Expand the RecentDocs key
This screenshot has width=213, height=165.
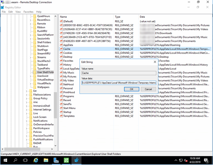[x=31, y=20]
